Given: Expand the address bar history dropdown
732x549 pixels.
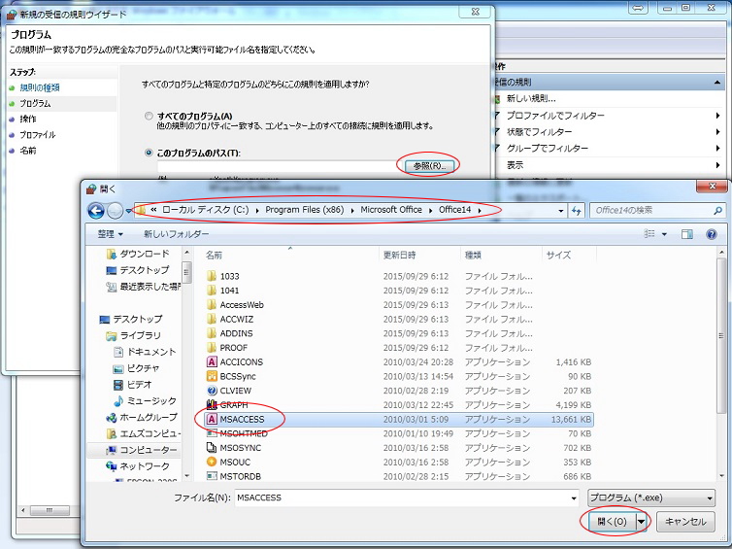Looking at the screenshot, I should [561, 211].
